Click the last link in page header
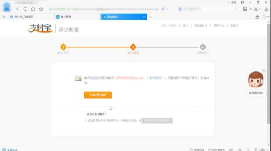Image resolution: width=271 pixels, height=151 pixels. [x=234, y=25]
